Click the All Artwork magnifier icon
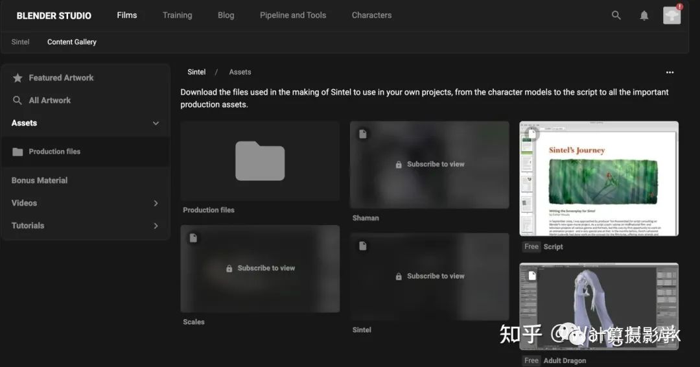Screen dimensions: 700x367 tap(17, 101)
